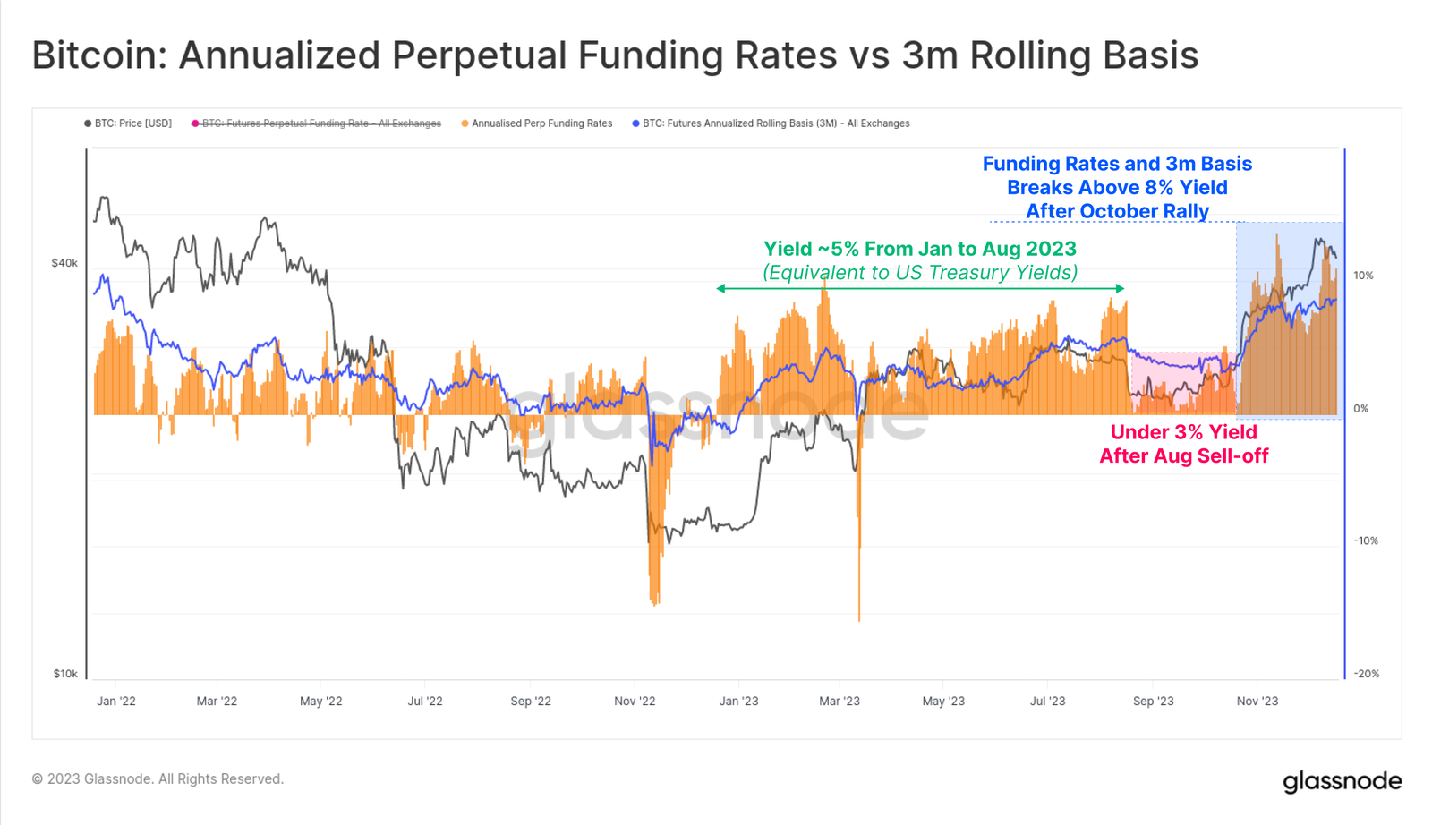Image resolution: width=1432 pixels, height=825 pixels.
Task: Select the Jan '23 x-axis label
Action: tap(739, 701)
